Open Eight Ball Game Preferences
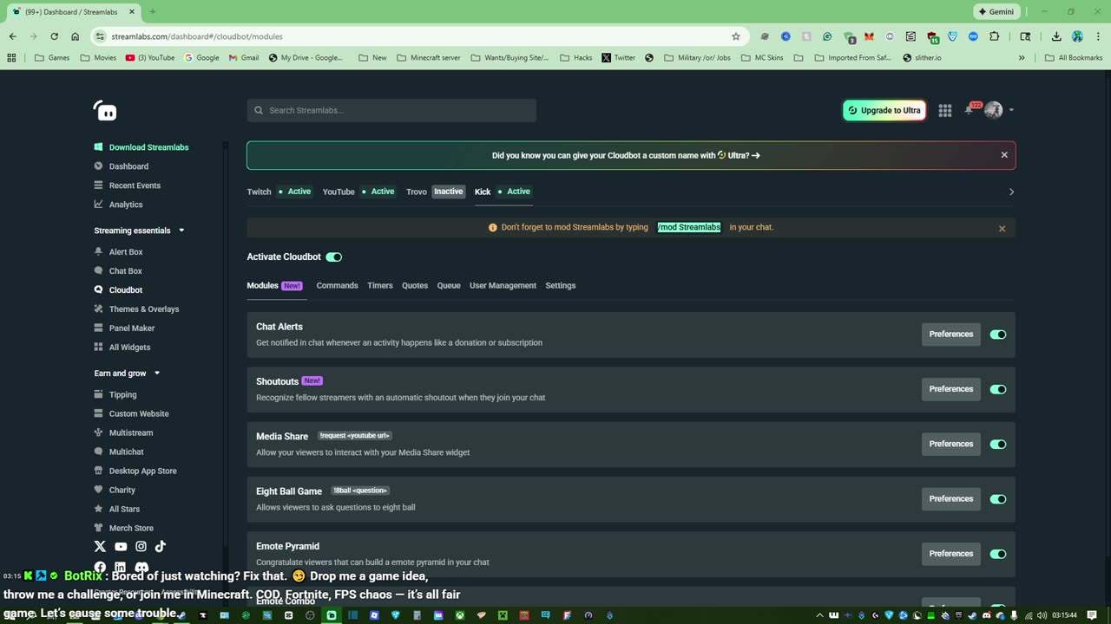 point(951,499)
